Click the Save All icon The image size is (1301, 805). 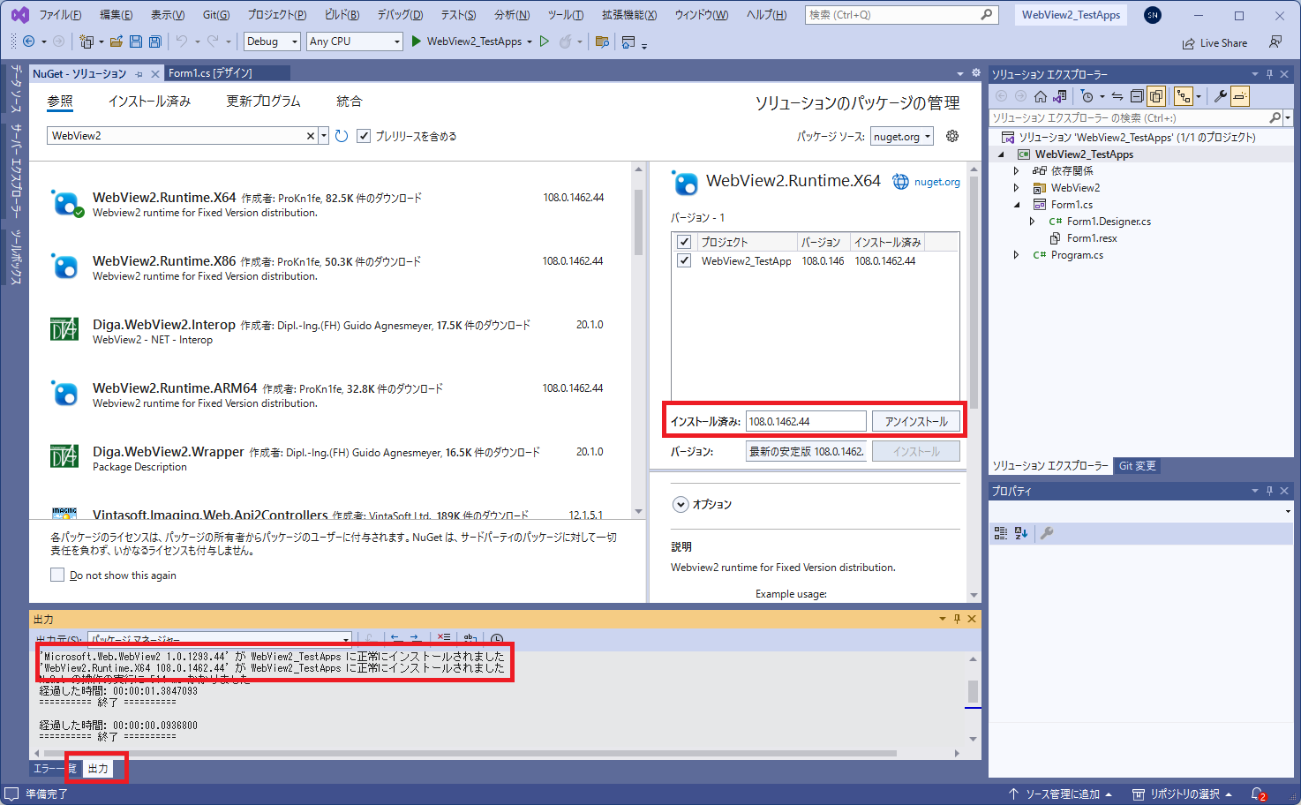click(154, 41)
